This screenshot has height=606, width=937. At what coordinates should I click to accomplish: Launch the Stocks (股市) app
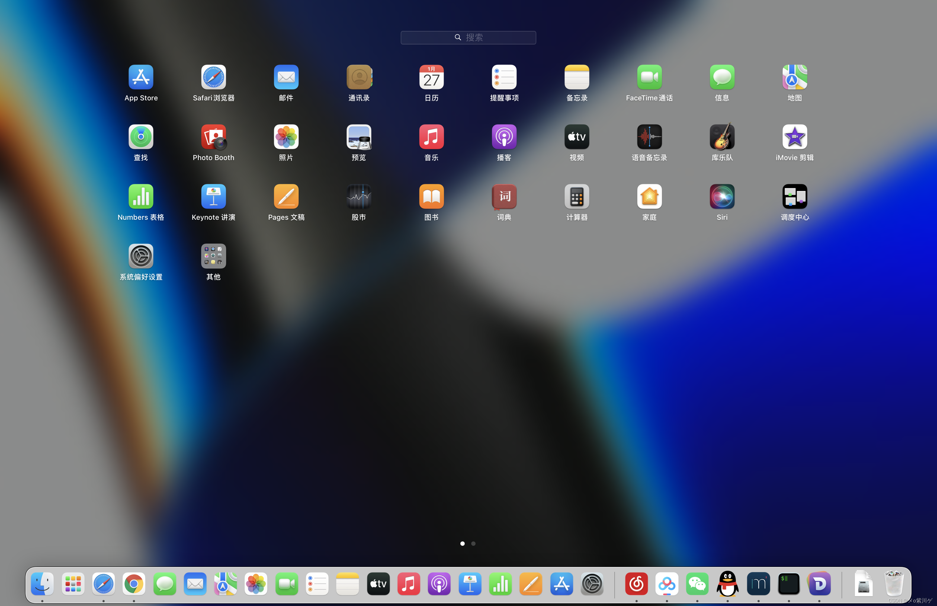pos(359,197)
